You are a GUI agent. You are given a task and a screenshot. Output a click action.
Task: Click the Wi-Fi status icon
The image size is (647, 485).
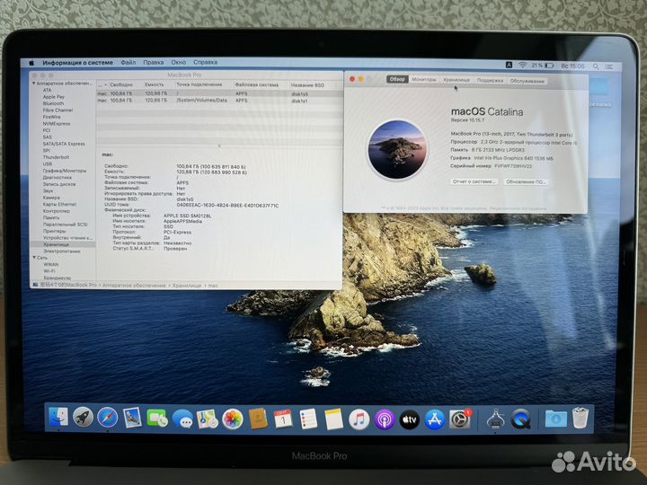[x=522, y=66]
